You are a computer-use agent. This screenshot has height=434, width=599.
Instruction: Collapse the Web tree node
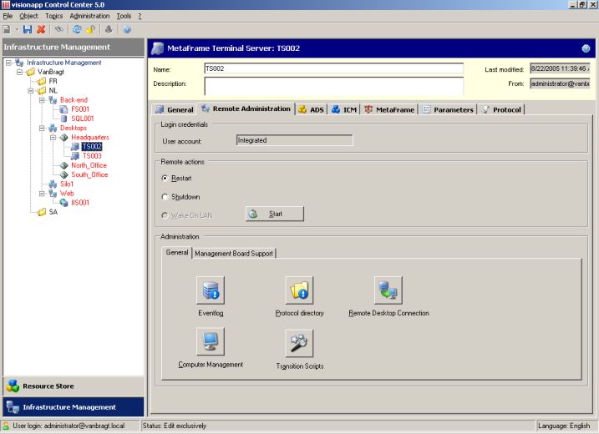(x=42, y=194)
